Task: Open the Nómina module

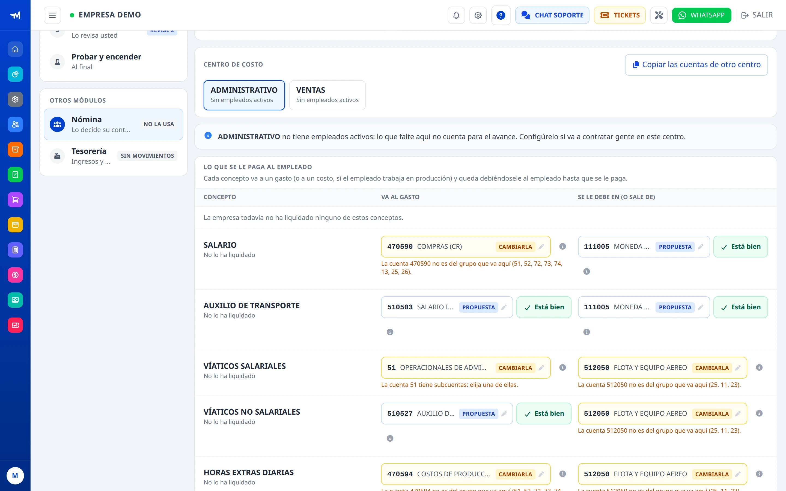Action: pos(113,124)
